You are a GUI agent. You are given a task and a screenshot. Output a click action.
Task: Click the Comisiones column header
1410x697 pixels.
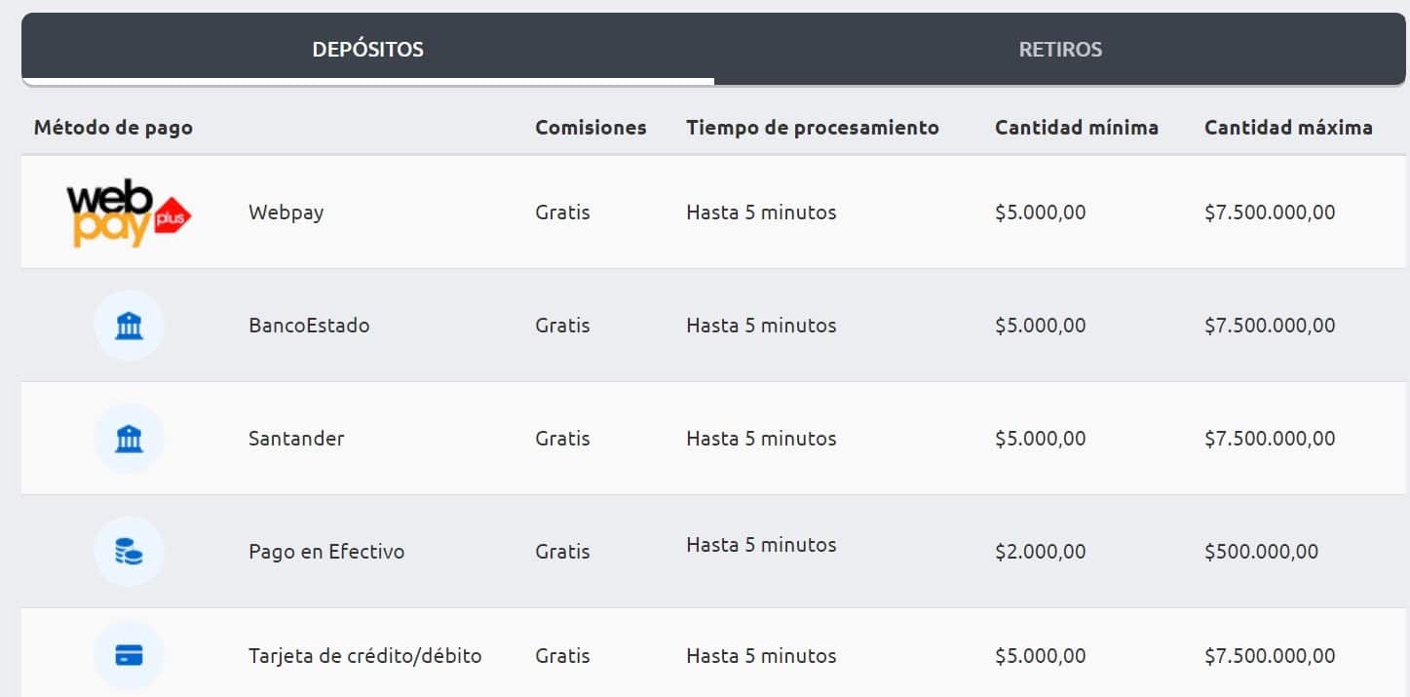pyautogui.click(x=591, y=127)
